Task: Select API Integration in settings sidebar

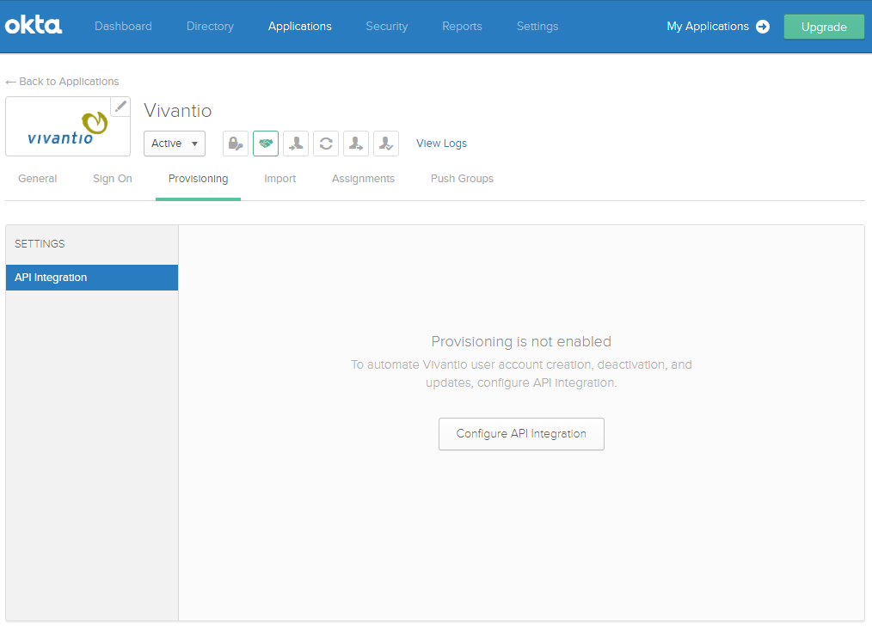Action: click(92, 278)
